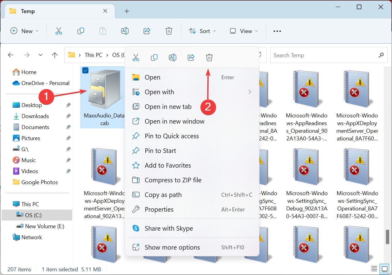392x275 pixels.
Task: Navigate up one folder with the up arrow
Action: point(55,55)
